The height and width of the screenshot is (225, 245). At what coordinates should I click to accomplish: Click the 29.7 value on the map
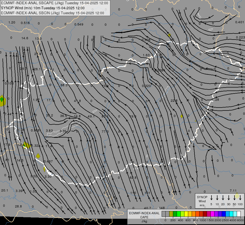[x=24, y=69]
